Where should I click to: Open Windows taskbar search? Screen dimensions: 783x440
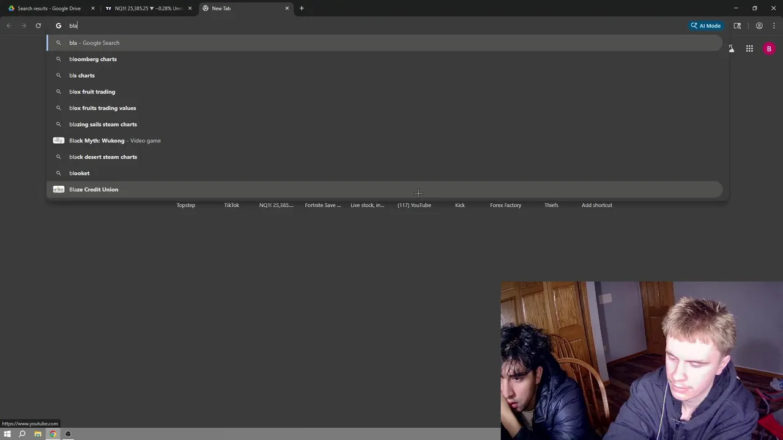point(22,434)
